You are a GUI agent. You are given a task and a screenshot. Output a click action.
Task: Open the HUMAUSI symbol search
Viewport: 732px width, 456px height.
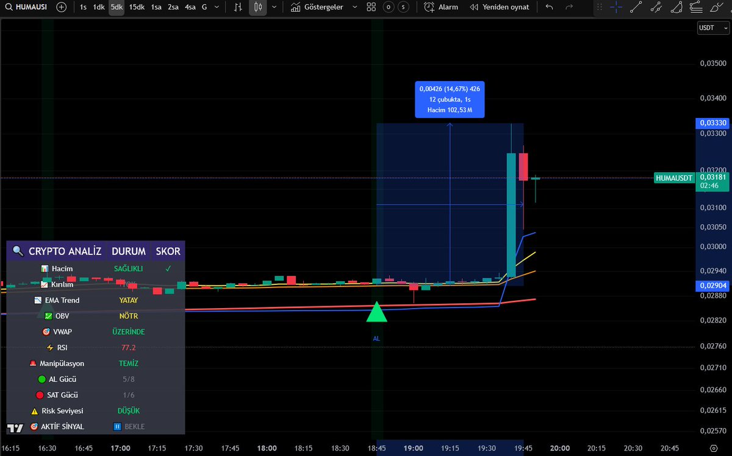[27, 7]
